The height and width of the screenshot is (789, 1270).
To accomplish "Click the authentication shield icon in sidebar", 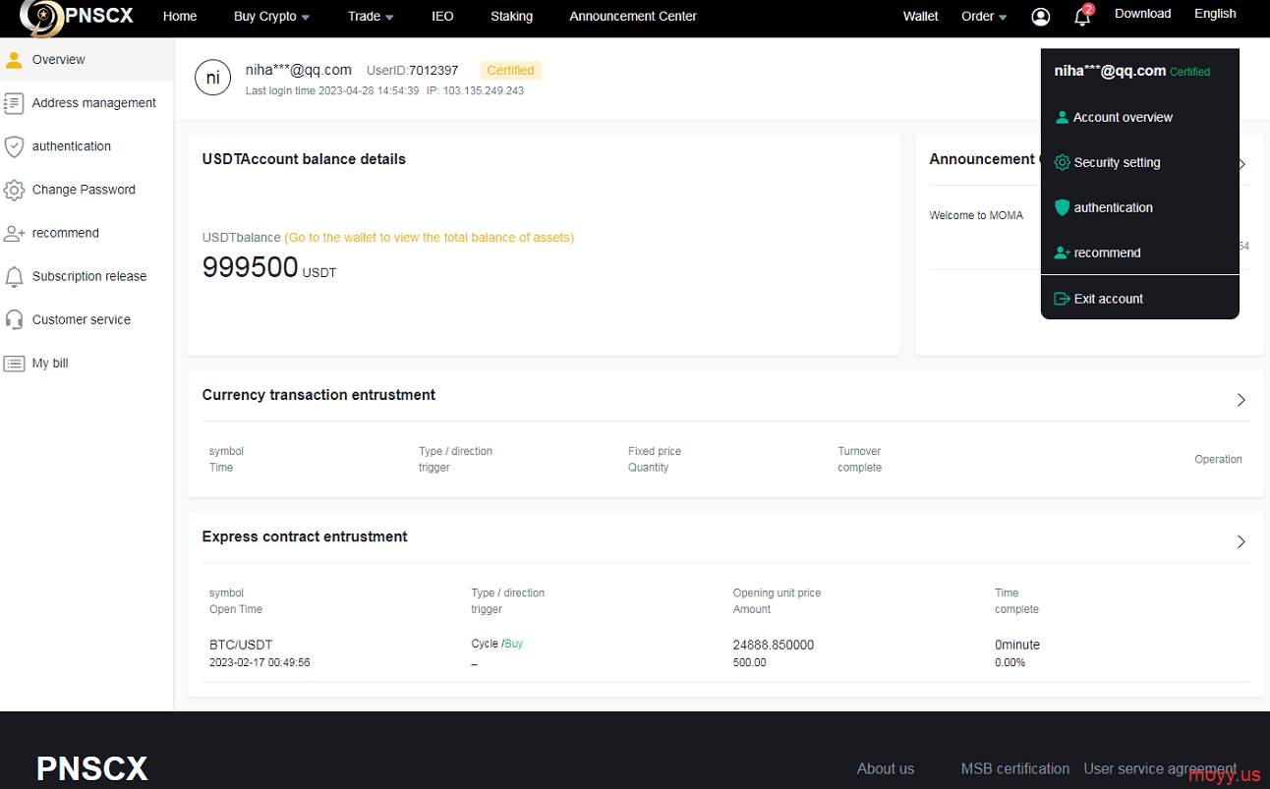I will 14,146.
